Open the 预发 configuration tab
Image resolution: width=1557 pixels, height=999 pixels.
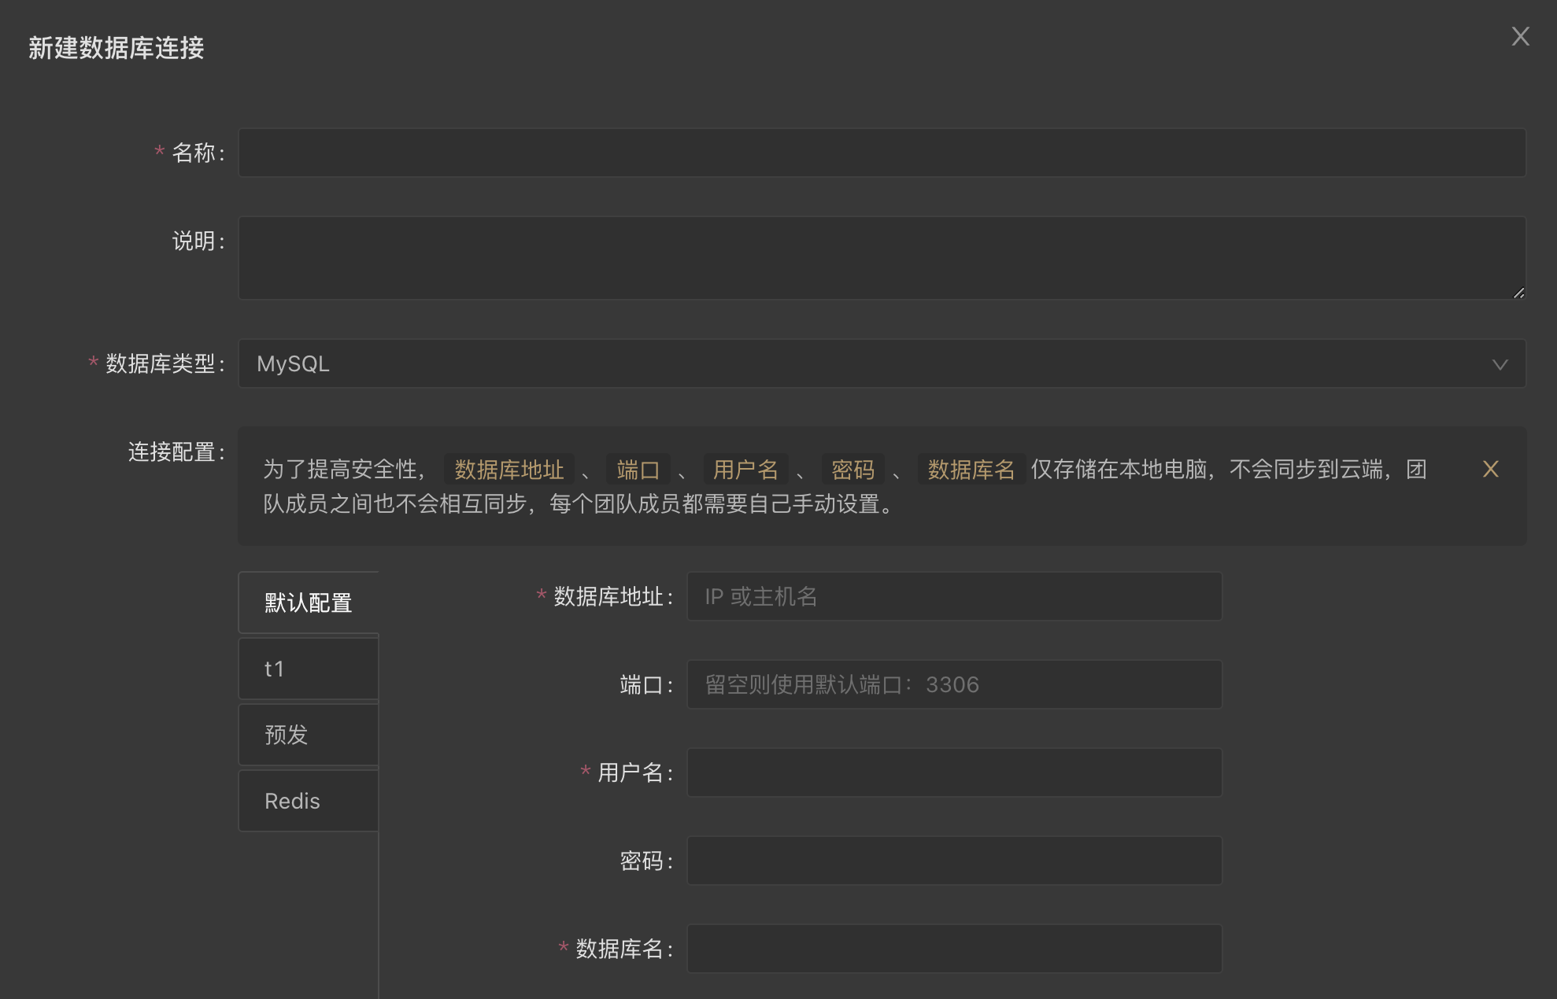pos(308,734)
